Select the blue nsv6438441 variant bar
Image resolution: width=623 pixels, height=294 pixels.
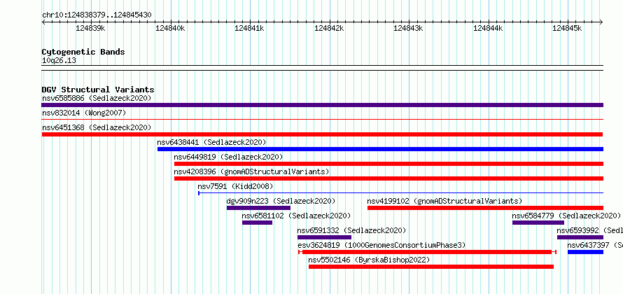380,149
